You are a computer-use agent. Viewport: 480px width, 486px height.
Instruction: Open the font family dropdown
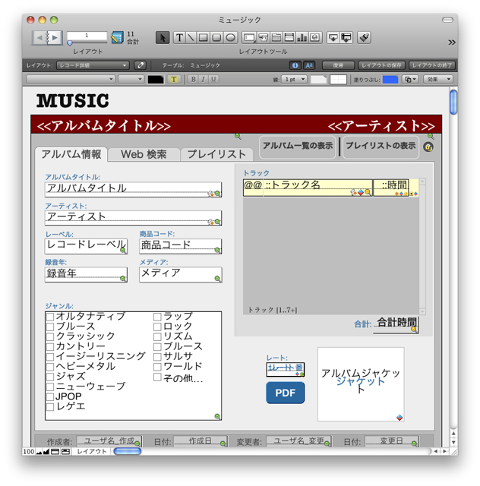pos(71,79)
